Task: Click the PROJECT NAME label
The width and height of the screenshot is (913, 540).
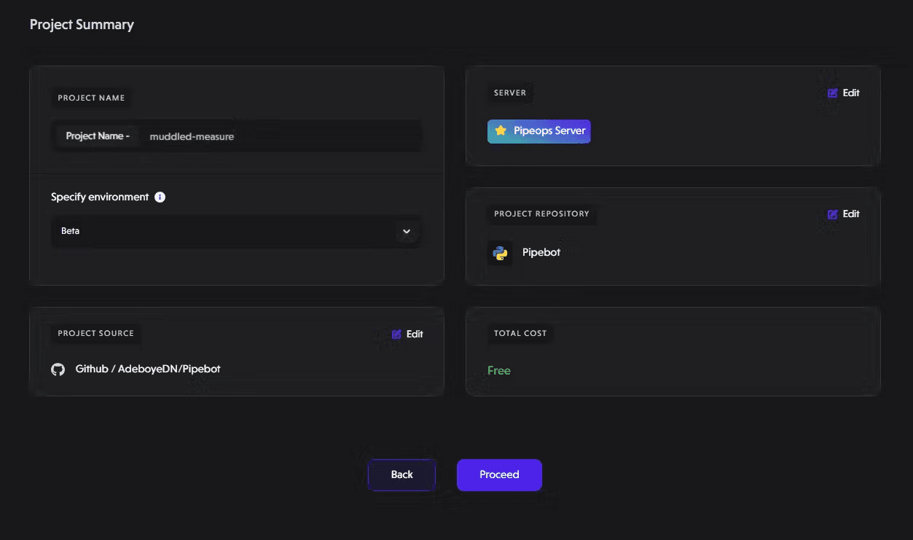Action: pyautogui.click(x=91, y=98)
